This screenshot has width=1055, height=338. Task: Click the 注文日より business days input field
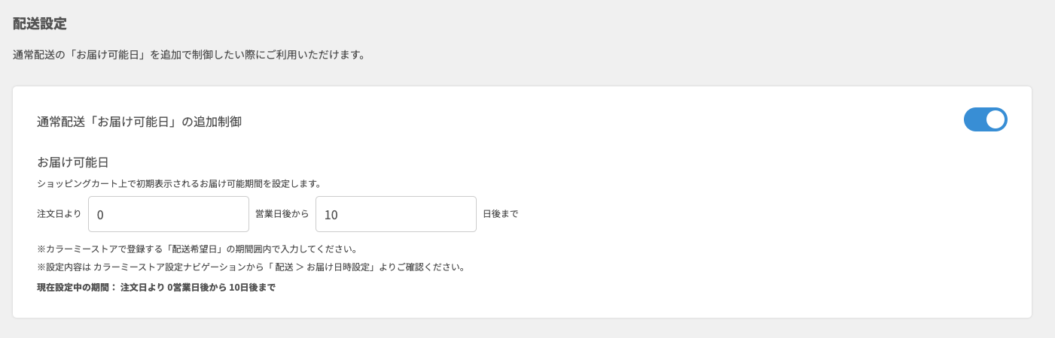coord(168,214)
